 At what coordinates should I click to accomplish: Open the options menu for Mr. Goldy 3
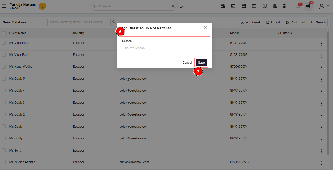[321, 103]
